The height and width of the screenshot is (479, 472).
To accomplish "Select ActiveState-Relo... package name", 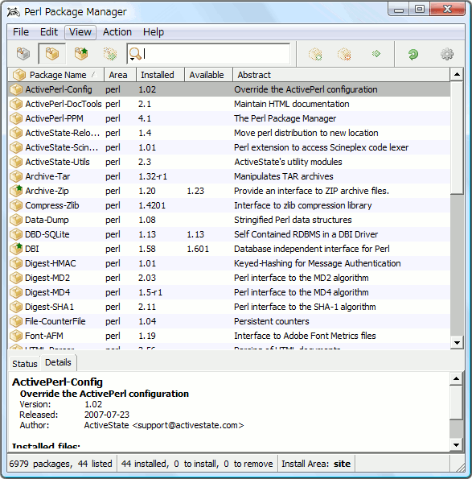I will pos(63,133).
